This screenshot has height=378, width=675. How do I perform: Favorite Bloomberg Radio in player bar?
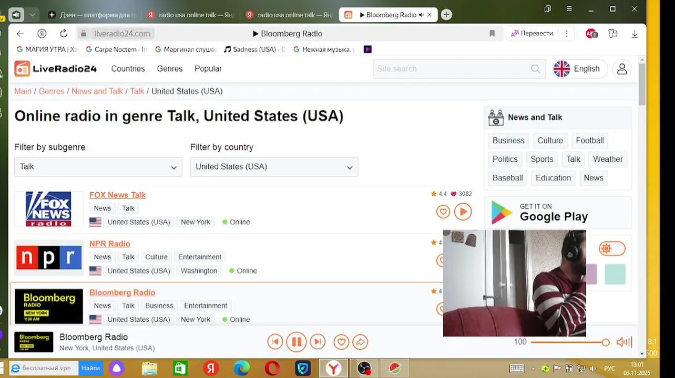pos(341,342)
